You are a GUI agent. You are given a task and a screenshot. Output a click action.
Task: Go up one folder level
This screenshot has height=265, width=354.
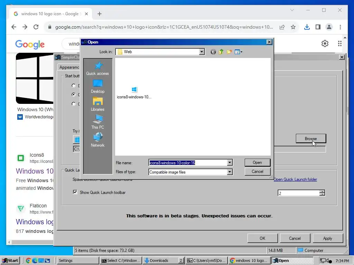[x=221, y=52]
